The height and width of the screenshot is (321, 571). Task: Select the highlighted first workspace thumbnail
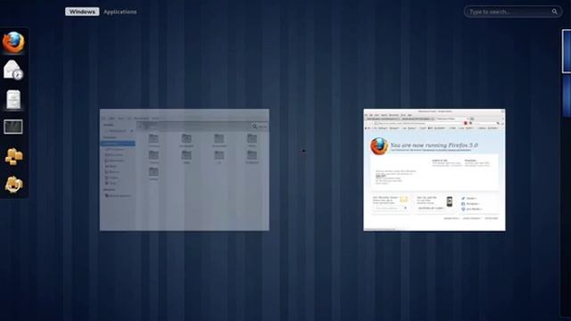point(567,52)
